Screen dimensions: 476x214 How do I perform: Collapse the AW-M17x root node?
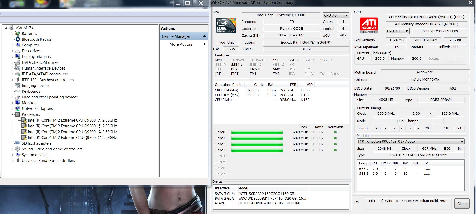(6, 28)
